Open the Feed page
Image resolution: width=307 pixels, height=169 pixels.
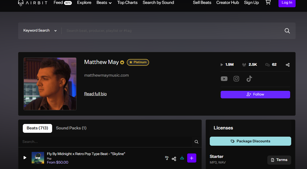point(63,3)
